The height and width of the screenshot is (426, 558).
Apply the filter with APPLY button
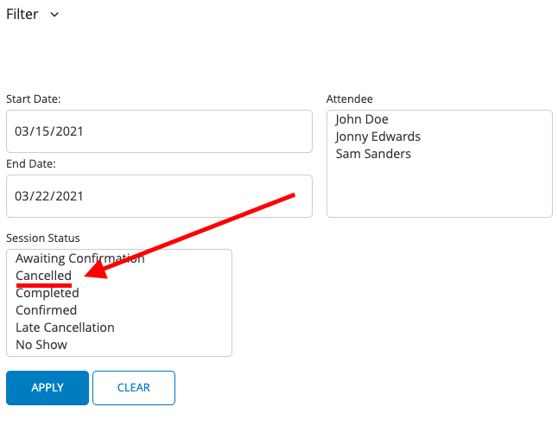click(x=48, y=388)
